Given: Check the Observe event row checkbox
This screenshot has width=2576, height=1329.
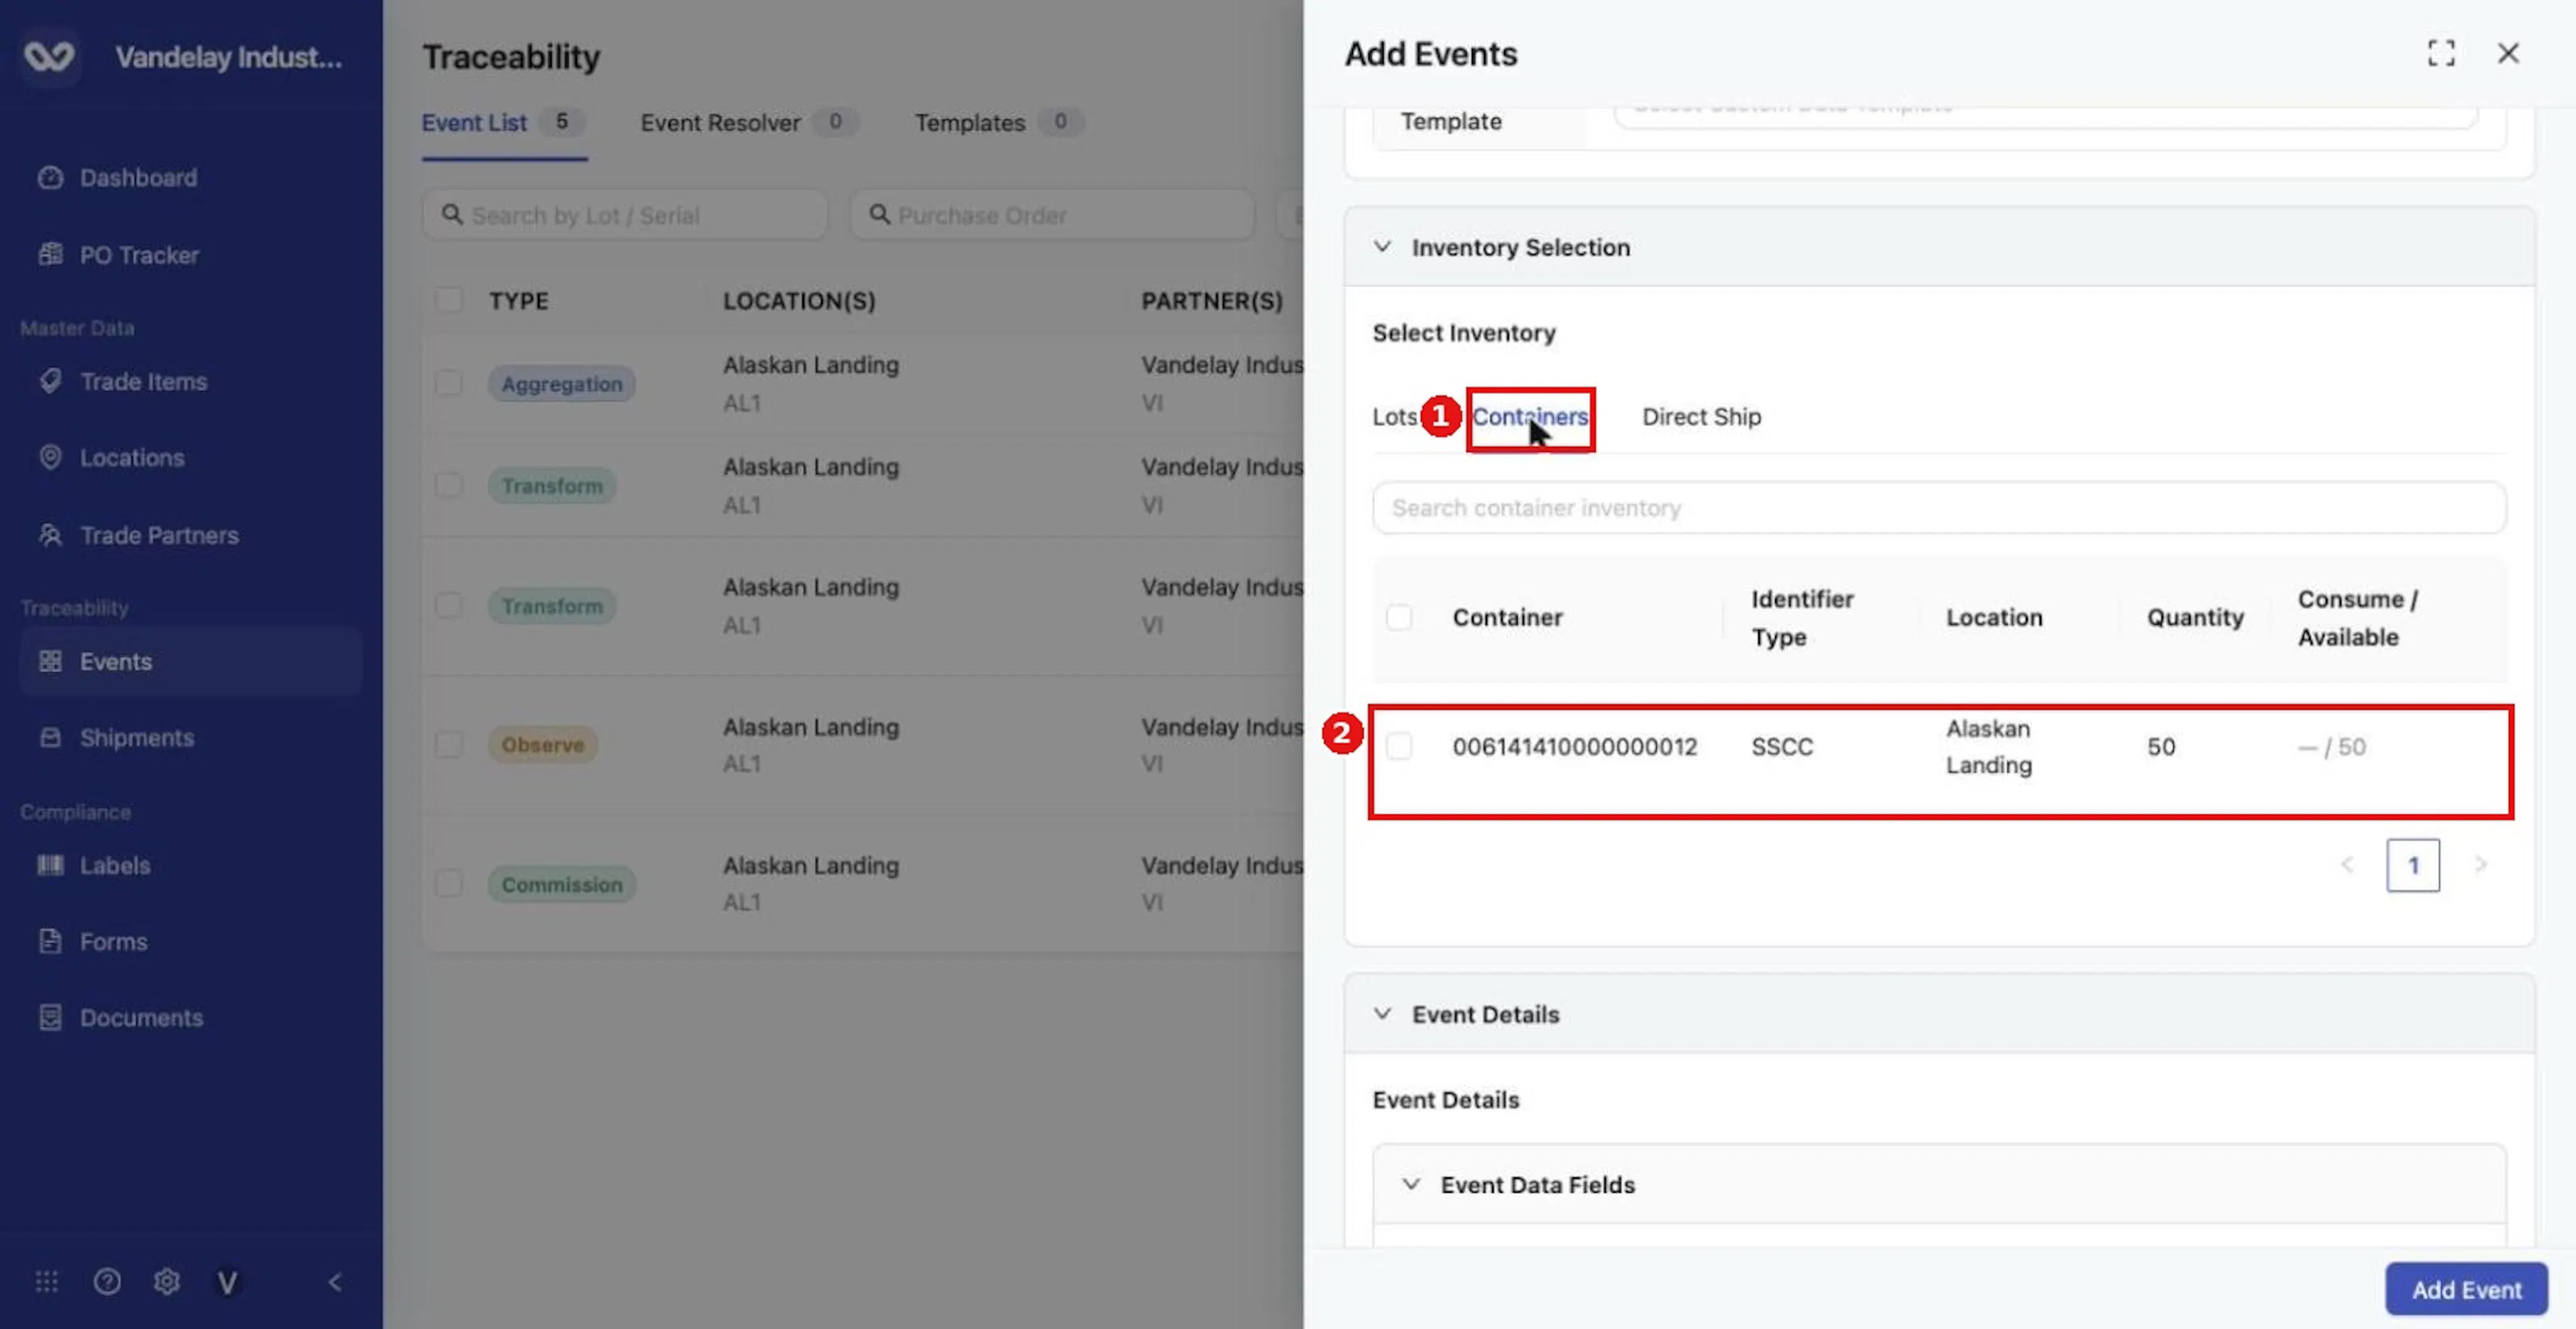Looking at the screenshot, I should [x=449, y=744].
